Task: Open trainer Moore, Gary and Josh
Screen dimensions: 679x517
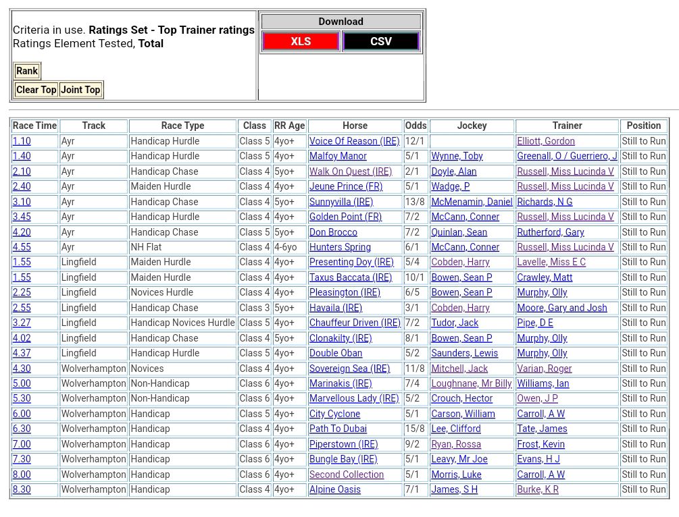Action: (562, 308)
